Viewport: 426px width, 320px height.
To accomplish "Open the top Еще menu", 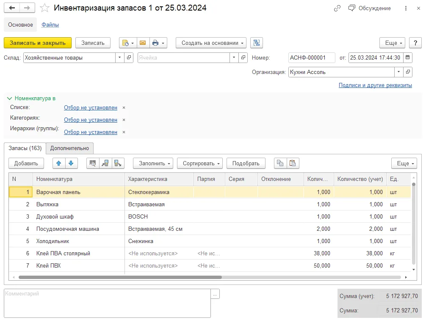I will coord(392,43).
